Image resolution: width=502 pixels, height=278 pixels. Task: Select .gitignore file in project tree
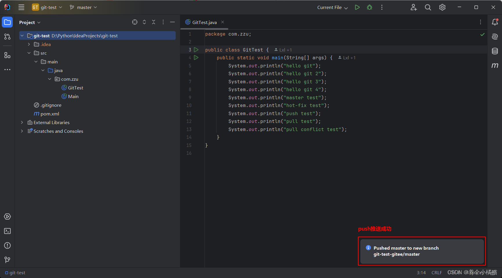click(48, 105)
